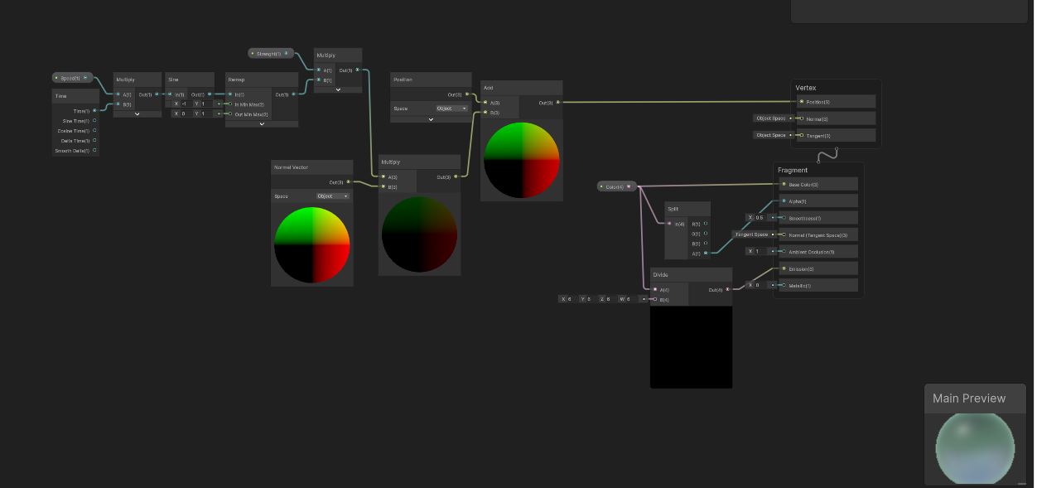Click the Smooth Delta(1) output port
Screen dimensions: 1037x488
[94, 151]
